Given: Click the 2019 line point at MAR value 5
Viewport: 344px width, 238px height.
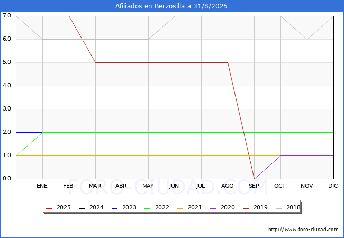Looking at the screenshot, I should pos(95,63).
